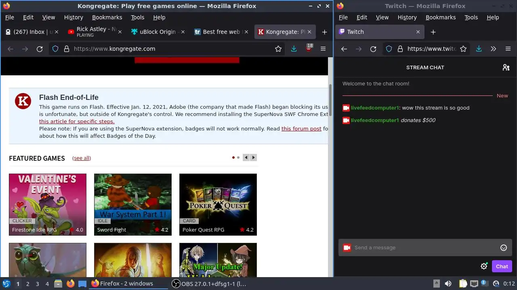
Task: Show next featured games with right arrow
Action: (x=254, y=157)
